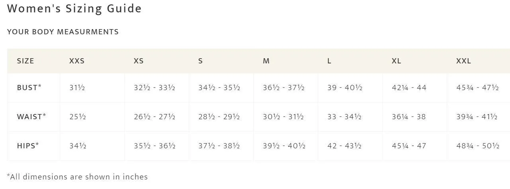This screenshot has width=510, height=189.
Task: Click the HIPS row label
Action: tap(28, 146)
